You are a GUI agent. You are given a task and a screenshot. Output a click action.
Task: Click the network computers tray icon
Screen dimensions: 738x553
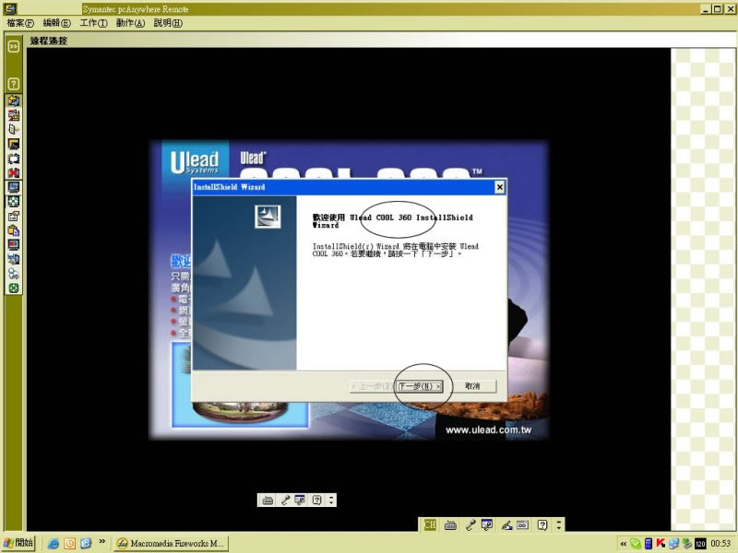pyautogui.click(x=674, y=544)
